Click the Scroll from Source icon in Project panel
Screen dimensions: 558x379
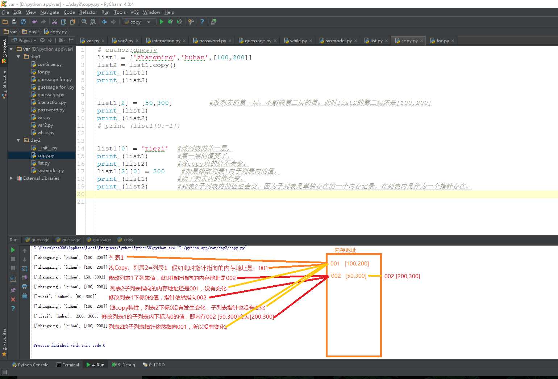[42, 40]
